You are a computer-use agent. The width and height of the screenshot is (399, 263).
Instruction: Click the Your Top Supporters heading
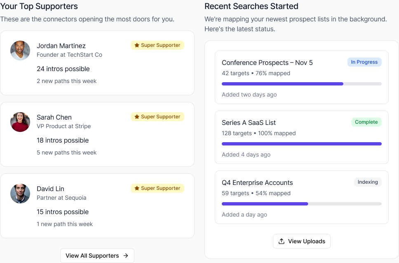coord(39,6)
